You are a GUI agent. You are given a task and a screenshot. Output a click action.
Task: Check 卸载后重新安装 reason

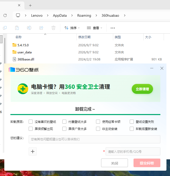[x=132, y=129]
